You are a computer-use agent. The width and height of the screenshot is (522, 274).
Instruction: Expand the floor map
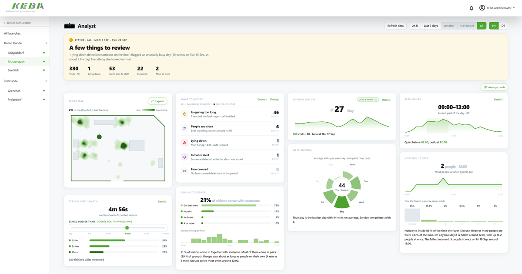pos(157,101)
